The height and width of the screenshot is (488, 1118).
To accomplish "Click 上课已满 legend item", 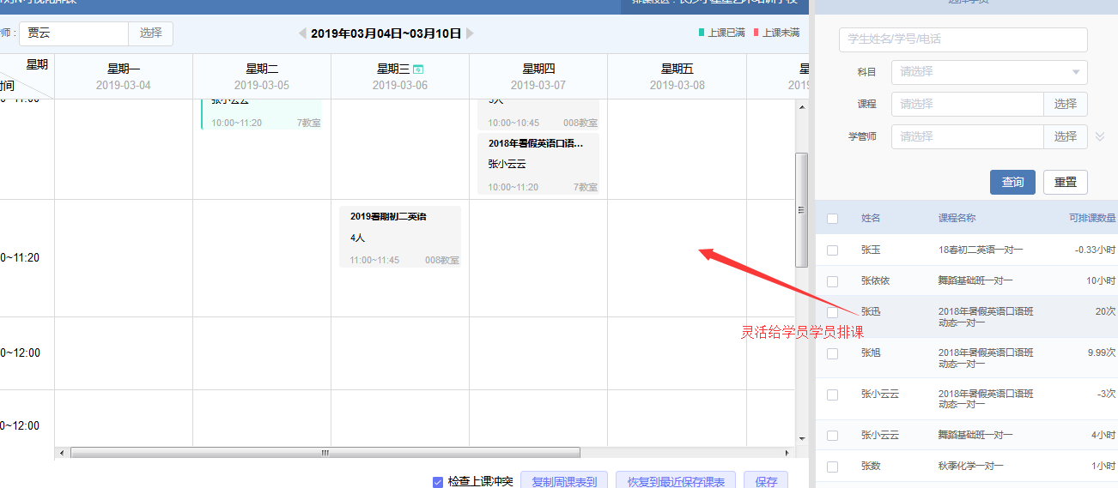I will coord(721,33).
